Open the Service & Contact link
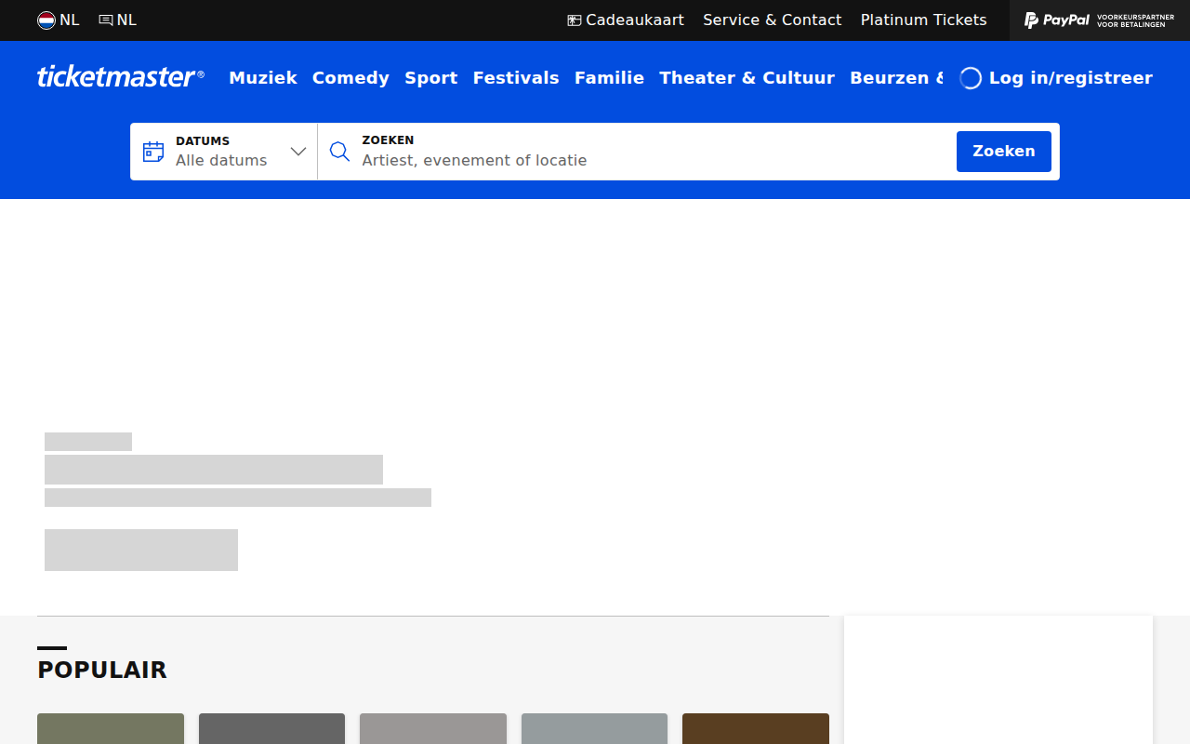 click(x=772, y=20)
